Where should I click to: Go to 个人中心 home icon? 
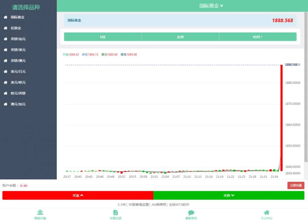266,213
